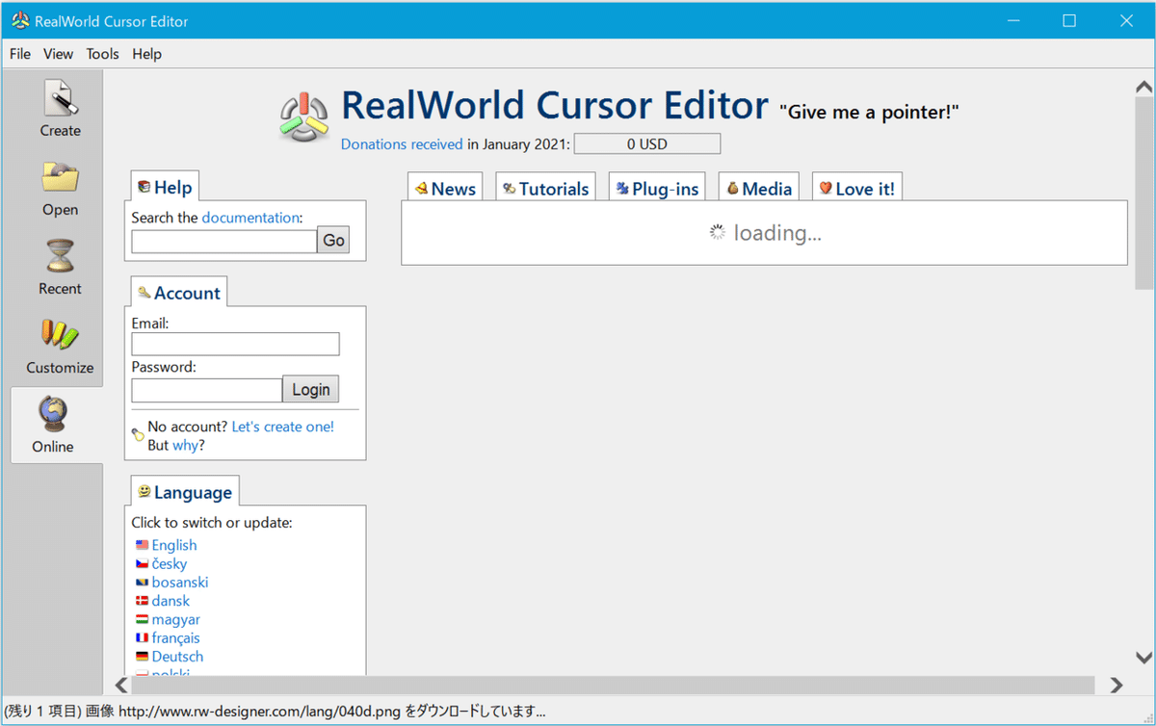Click the Login button
Image resolution: width=1156 pixels, height=726 pixels.
coord(310,389)
